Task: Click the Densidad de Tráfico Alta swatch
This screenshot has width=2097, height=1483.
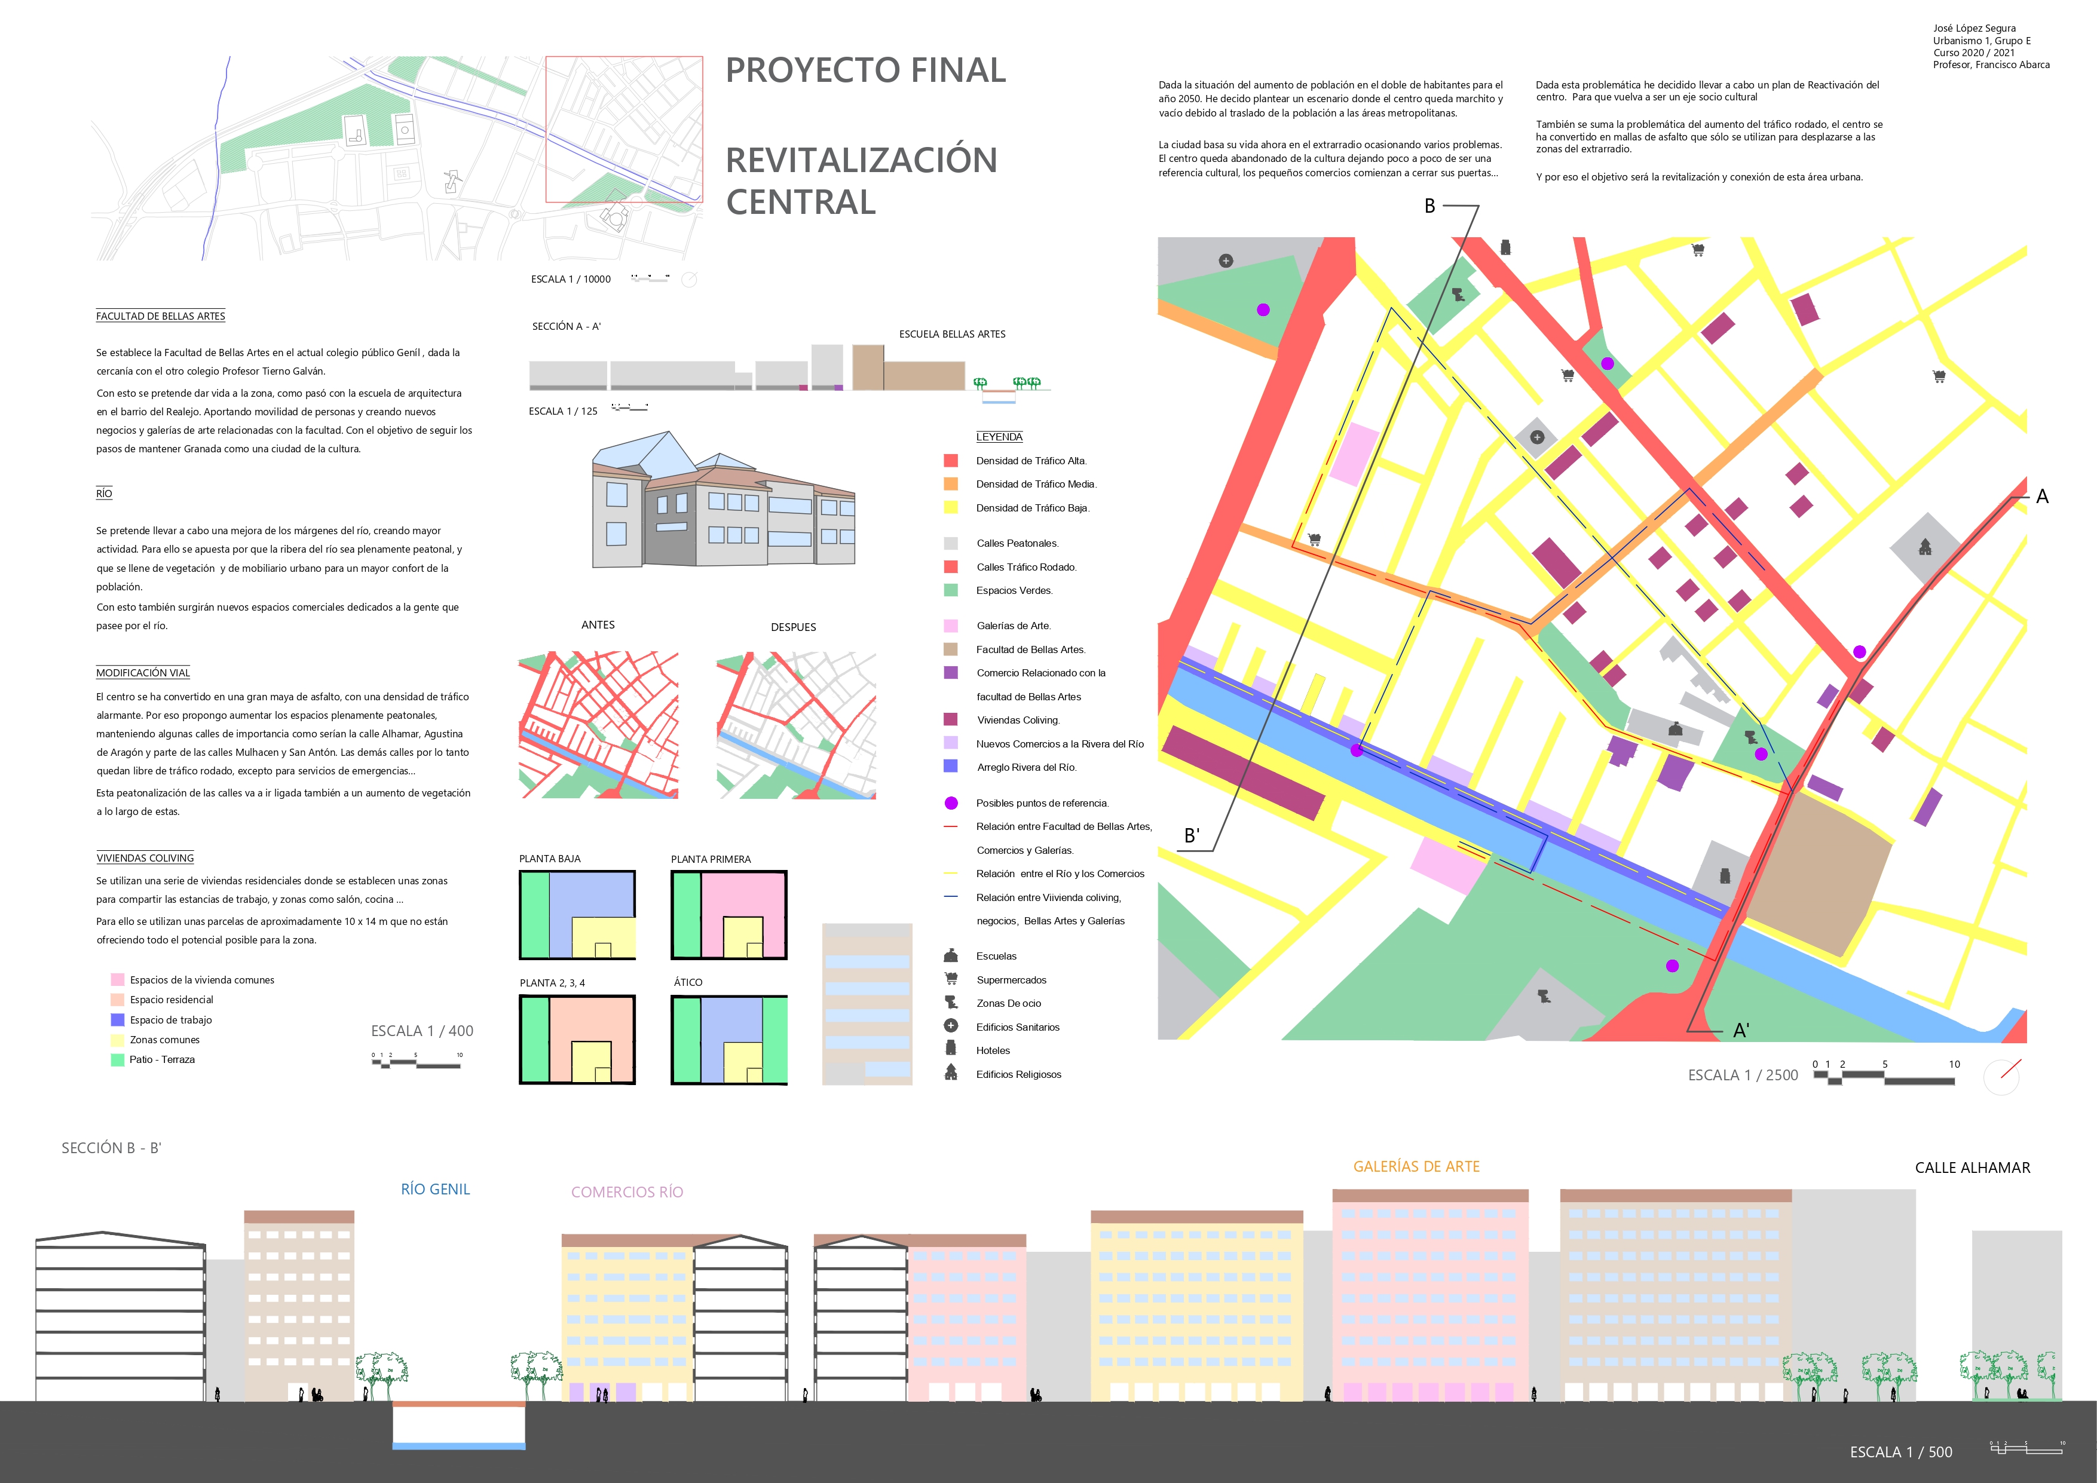Action: [x=951, y=460]
